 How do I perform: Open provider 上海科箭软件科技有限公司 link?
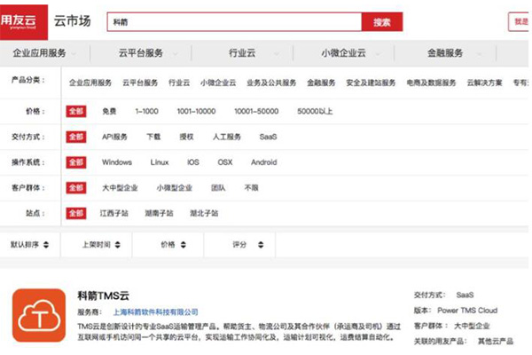(x=155, y=312)
